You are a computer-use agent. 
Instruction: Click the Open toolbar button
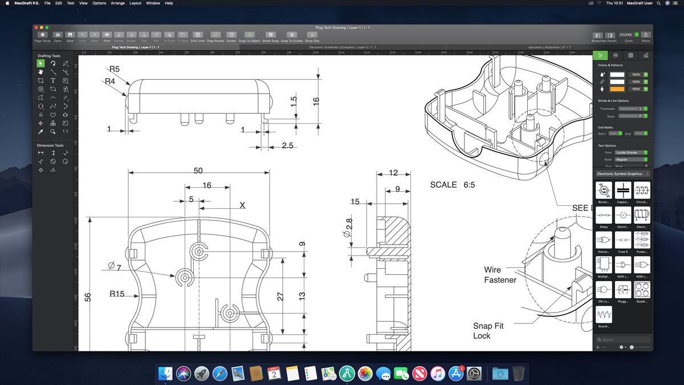point(58,35)
